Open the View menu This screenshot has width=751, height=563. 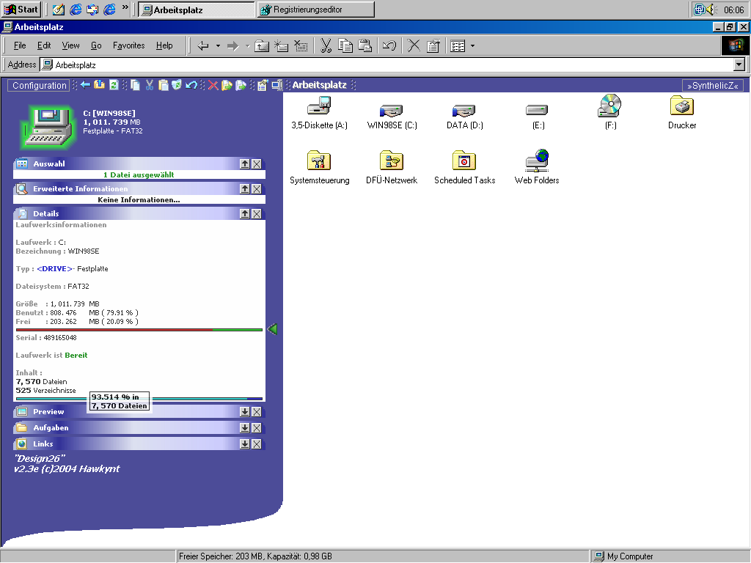point(71,45)
